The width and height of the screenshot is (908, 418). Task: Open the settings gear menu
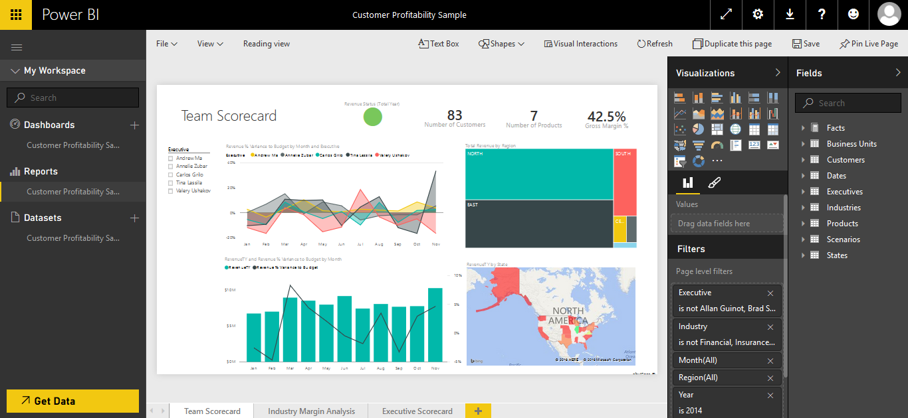point(758,15)
